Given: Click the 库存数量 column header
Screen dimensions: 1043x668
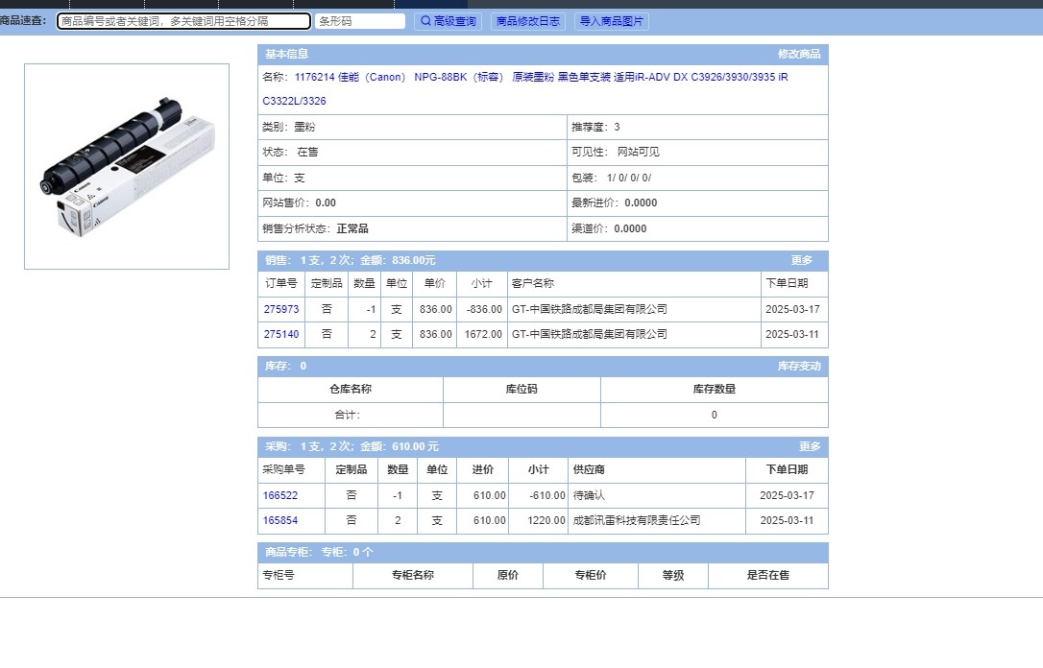Looking at the screenshot, I should click(x=715, y=389).
